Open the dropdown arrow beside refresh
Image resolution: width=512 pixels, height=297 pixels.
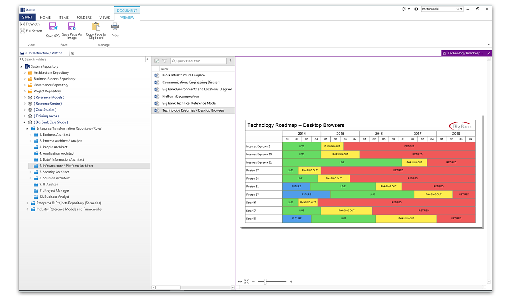(x=409, y=9)
